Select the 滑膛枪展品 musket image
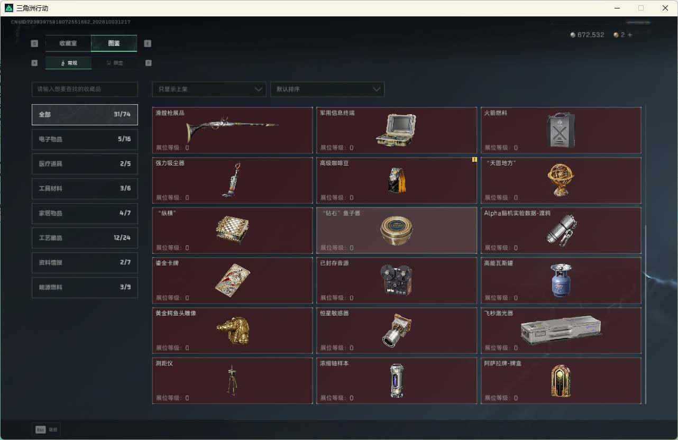The height and width of the screenshot is (440, 678). [x=232, y=131]
